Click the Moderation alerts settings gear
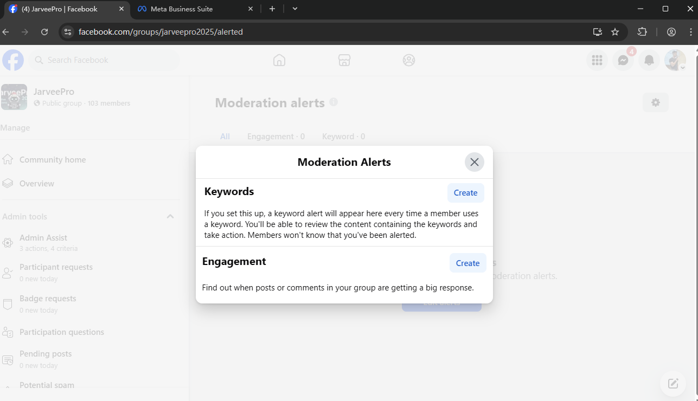The height and width of the screenshot is (401, 698). pos(655,102)
